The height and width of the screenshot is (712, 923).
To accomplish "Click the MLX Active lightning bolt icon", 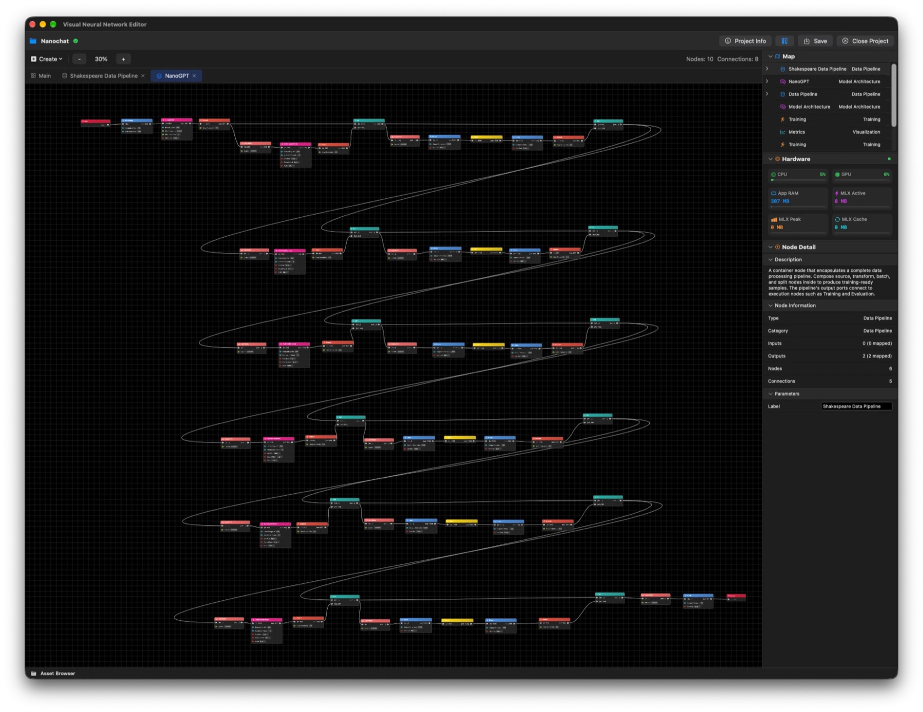I will (837, 193).
